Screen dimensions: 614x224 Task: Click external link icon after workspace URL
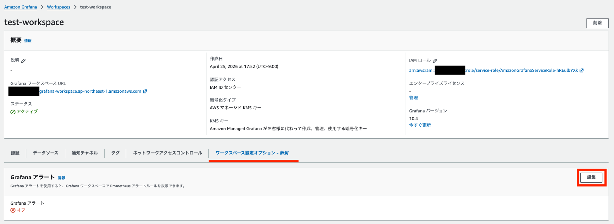[x=145, y=92]
